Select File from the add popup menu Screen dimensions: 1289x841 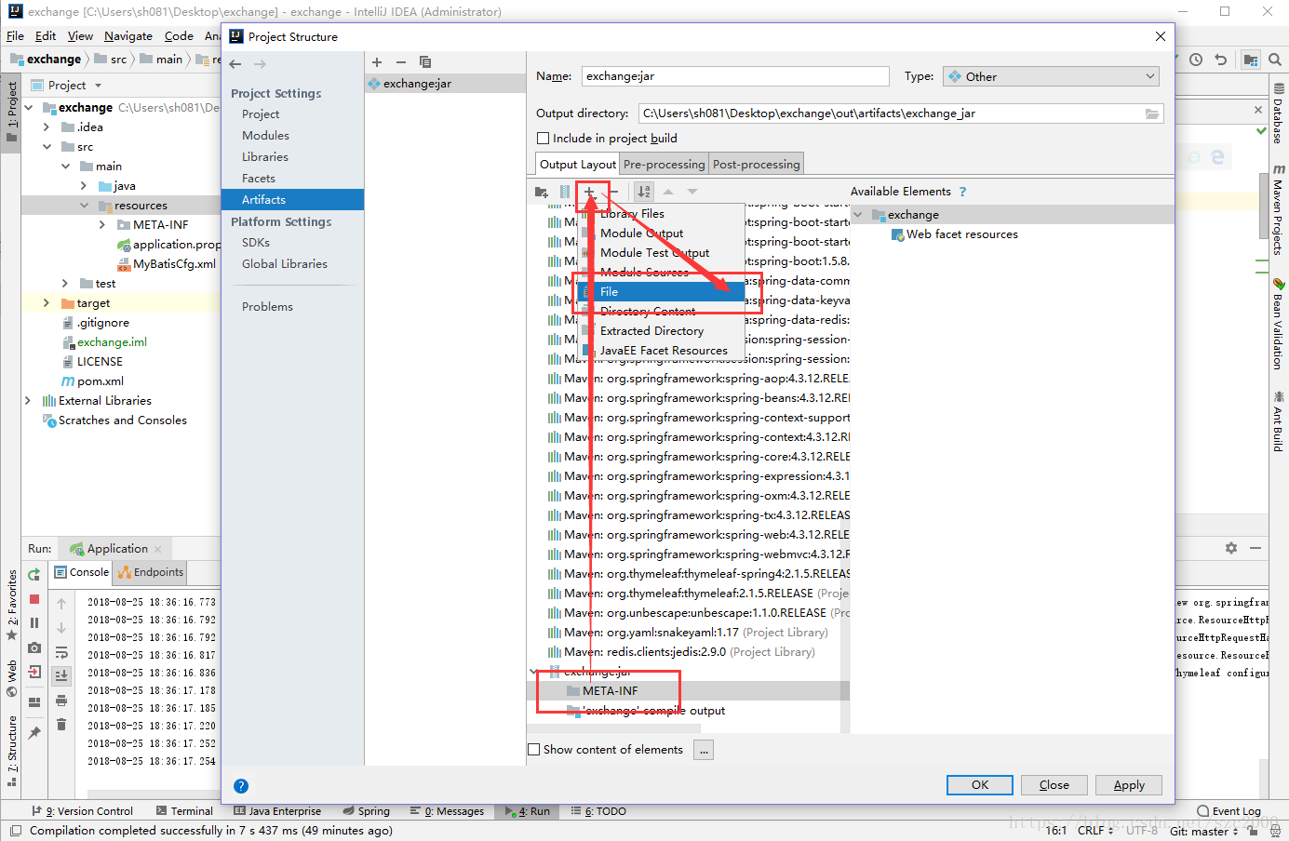click(661, 292)
